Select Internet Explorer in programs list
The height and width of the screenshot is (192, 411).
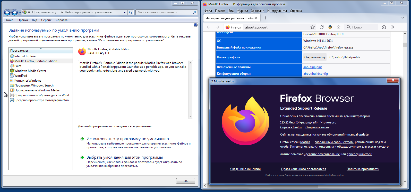click(x=41, y=56)
